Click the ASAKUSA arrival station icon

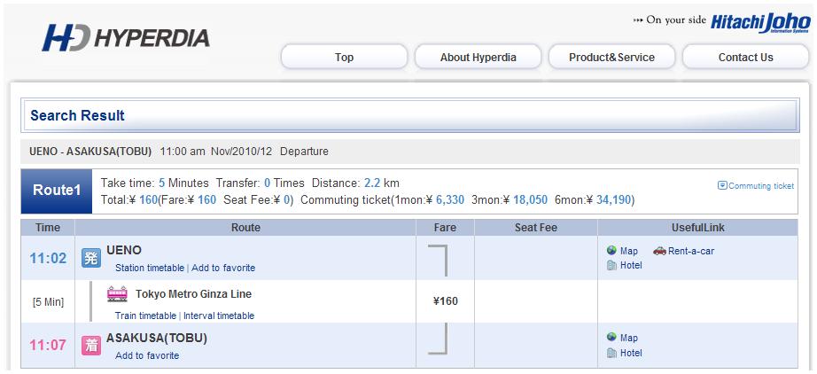[x=90, y=346]
